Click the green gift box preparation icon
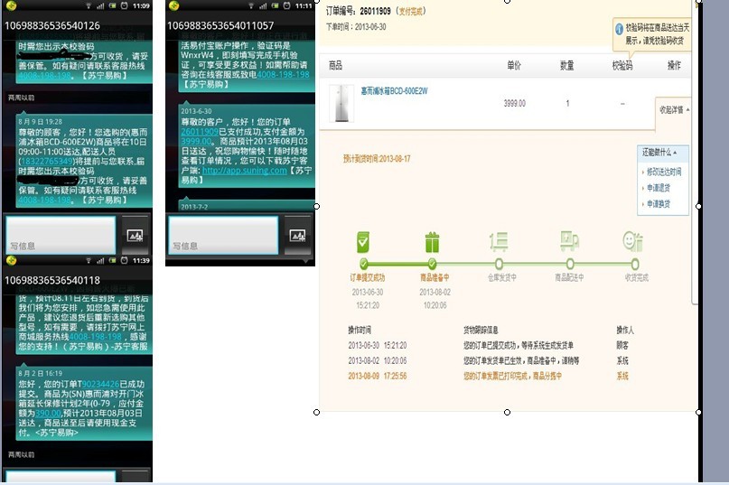The image size is (729, 485). point(432,241)
